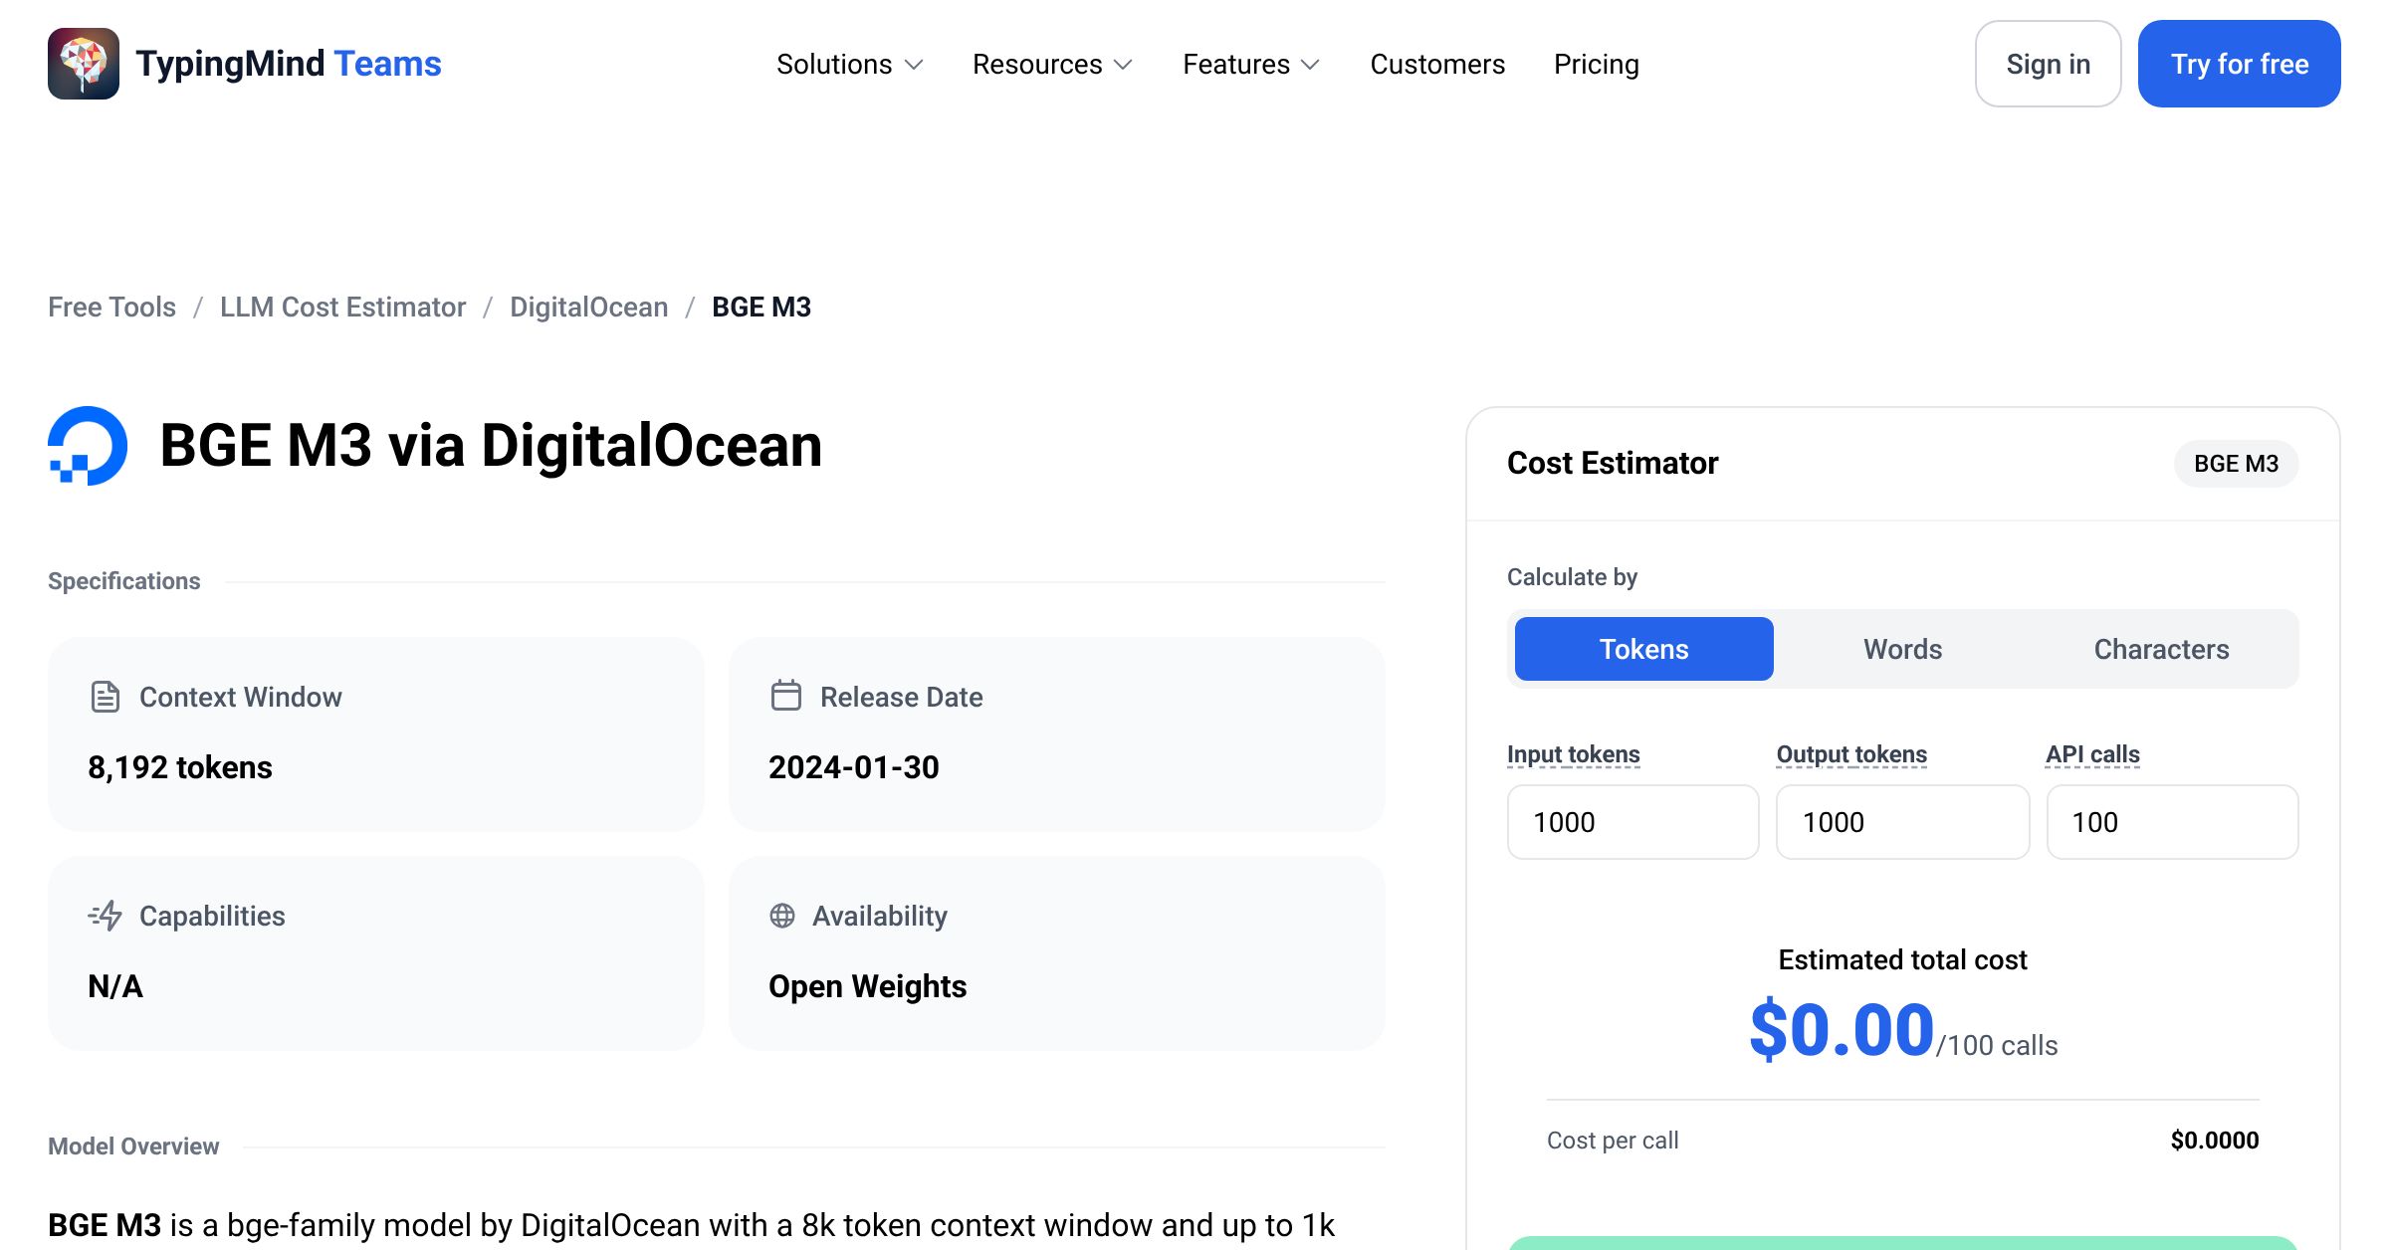This screenshot has width=2389, height=1250.
Task: Click the Output tokens label
Action: [x=1851, y=754]
